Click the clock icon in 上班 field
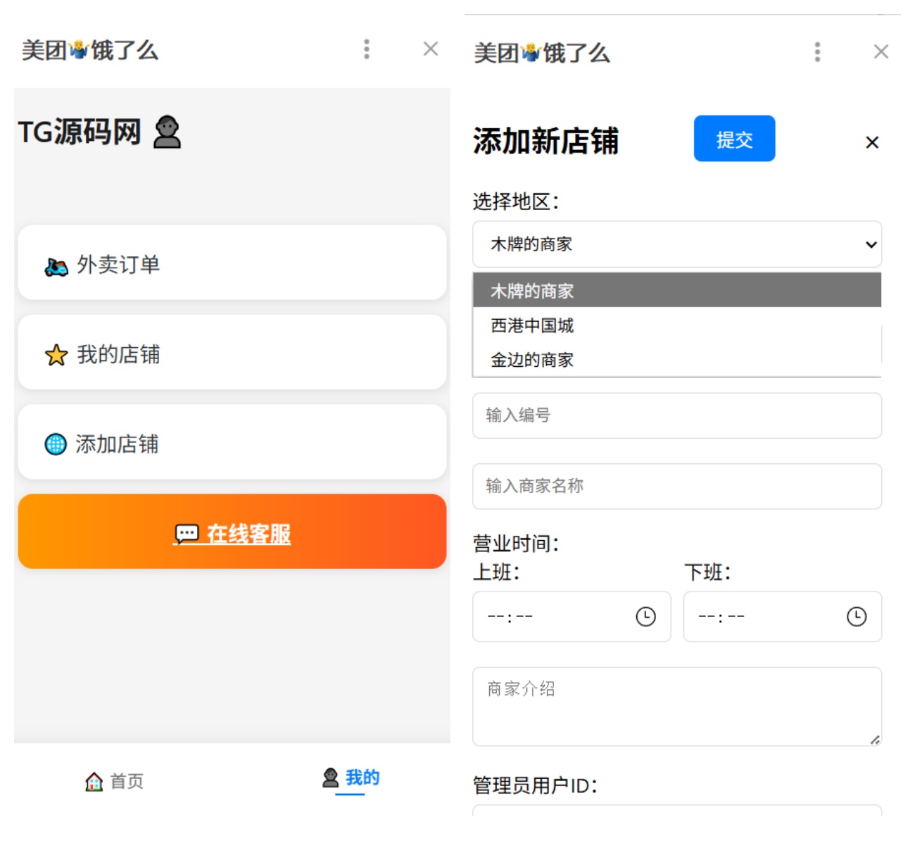This screenshot has height=845, width=915. [645, 617]
